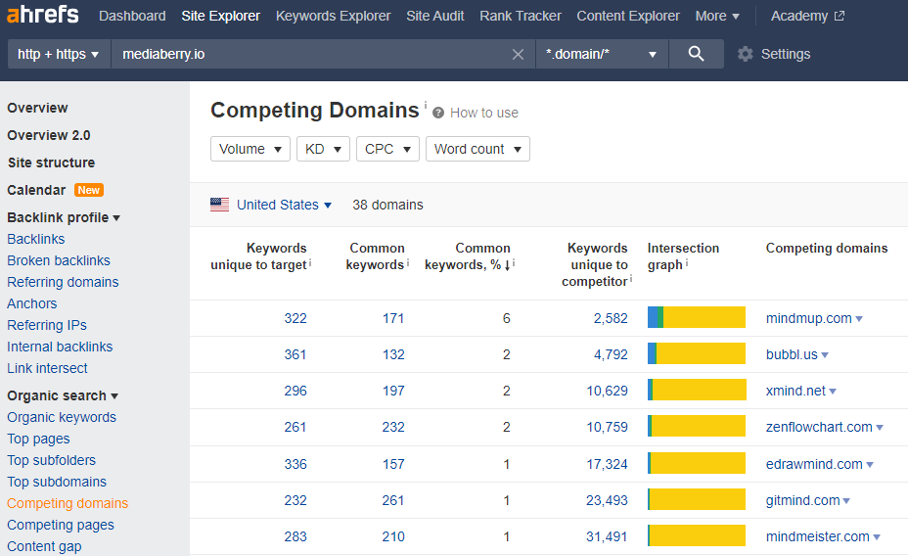Expand the mindmup.com domain menu
This screenshot has height=556, width=908.
click(859, 319)
